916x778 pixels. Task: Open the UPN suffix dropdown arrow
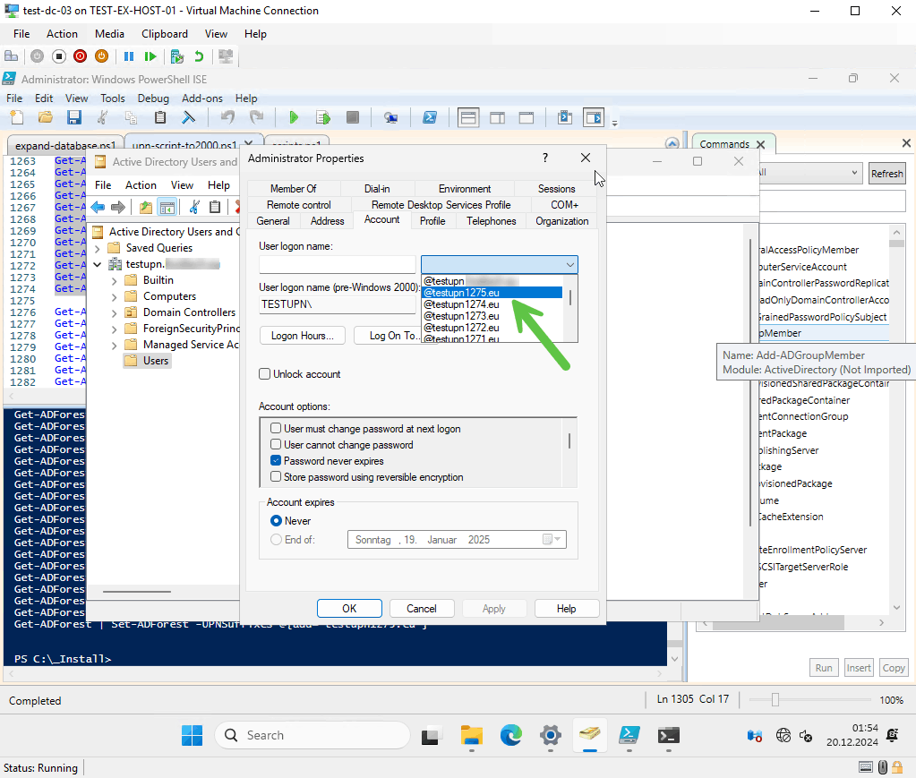[x=569, y=264]
